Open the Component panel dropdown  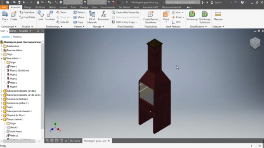[x=9, y=26]
